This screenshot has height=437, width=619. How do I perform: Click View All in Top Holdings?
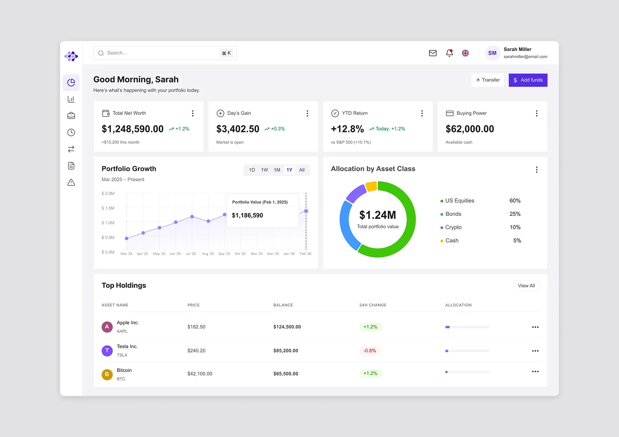point(526,285)
